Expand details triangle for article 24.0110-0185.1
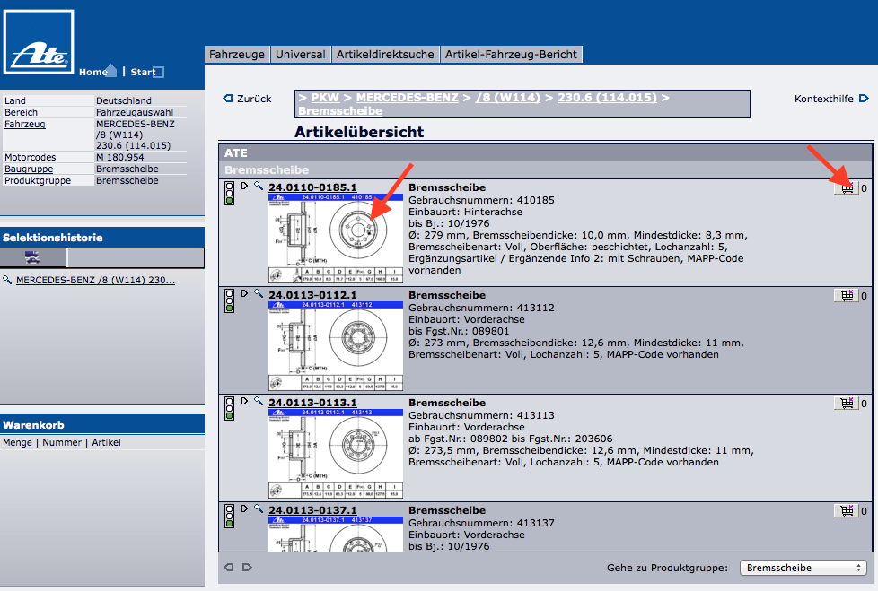The width and height of the screenshot is (878, 591). [x=244, y=187]
